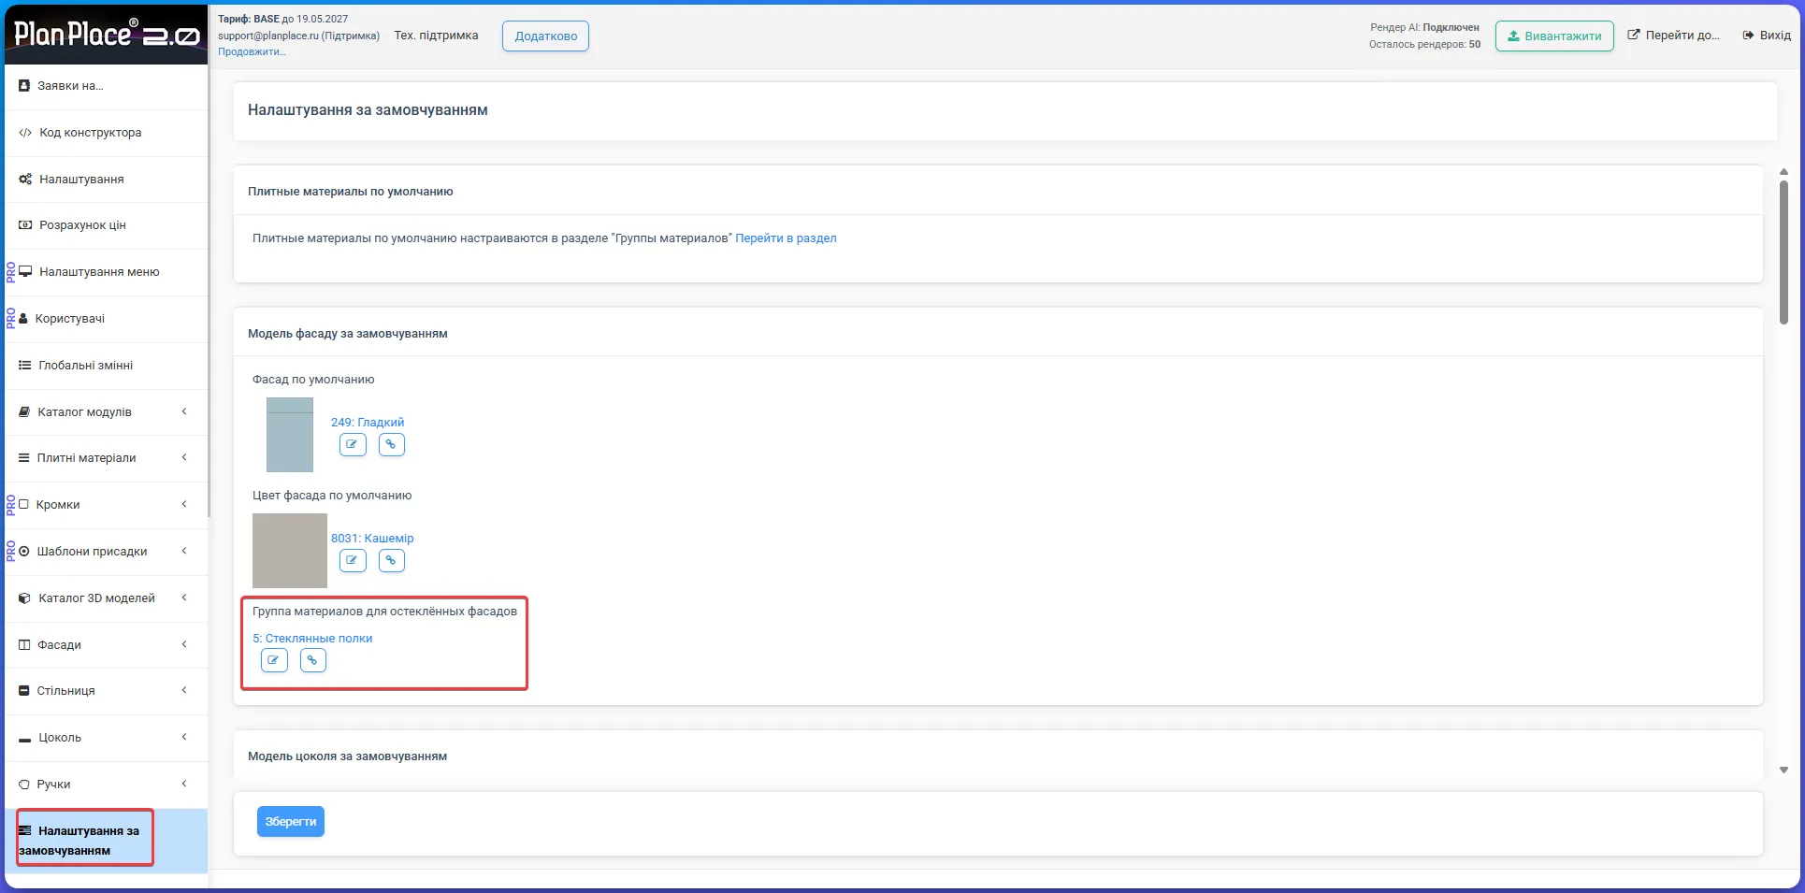Click the Продовжити… tariff link
The image size is (1805, 893).
pyautogui.click(x=252, y=52)
